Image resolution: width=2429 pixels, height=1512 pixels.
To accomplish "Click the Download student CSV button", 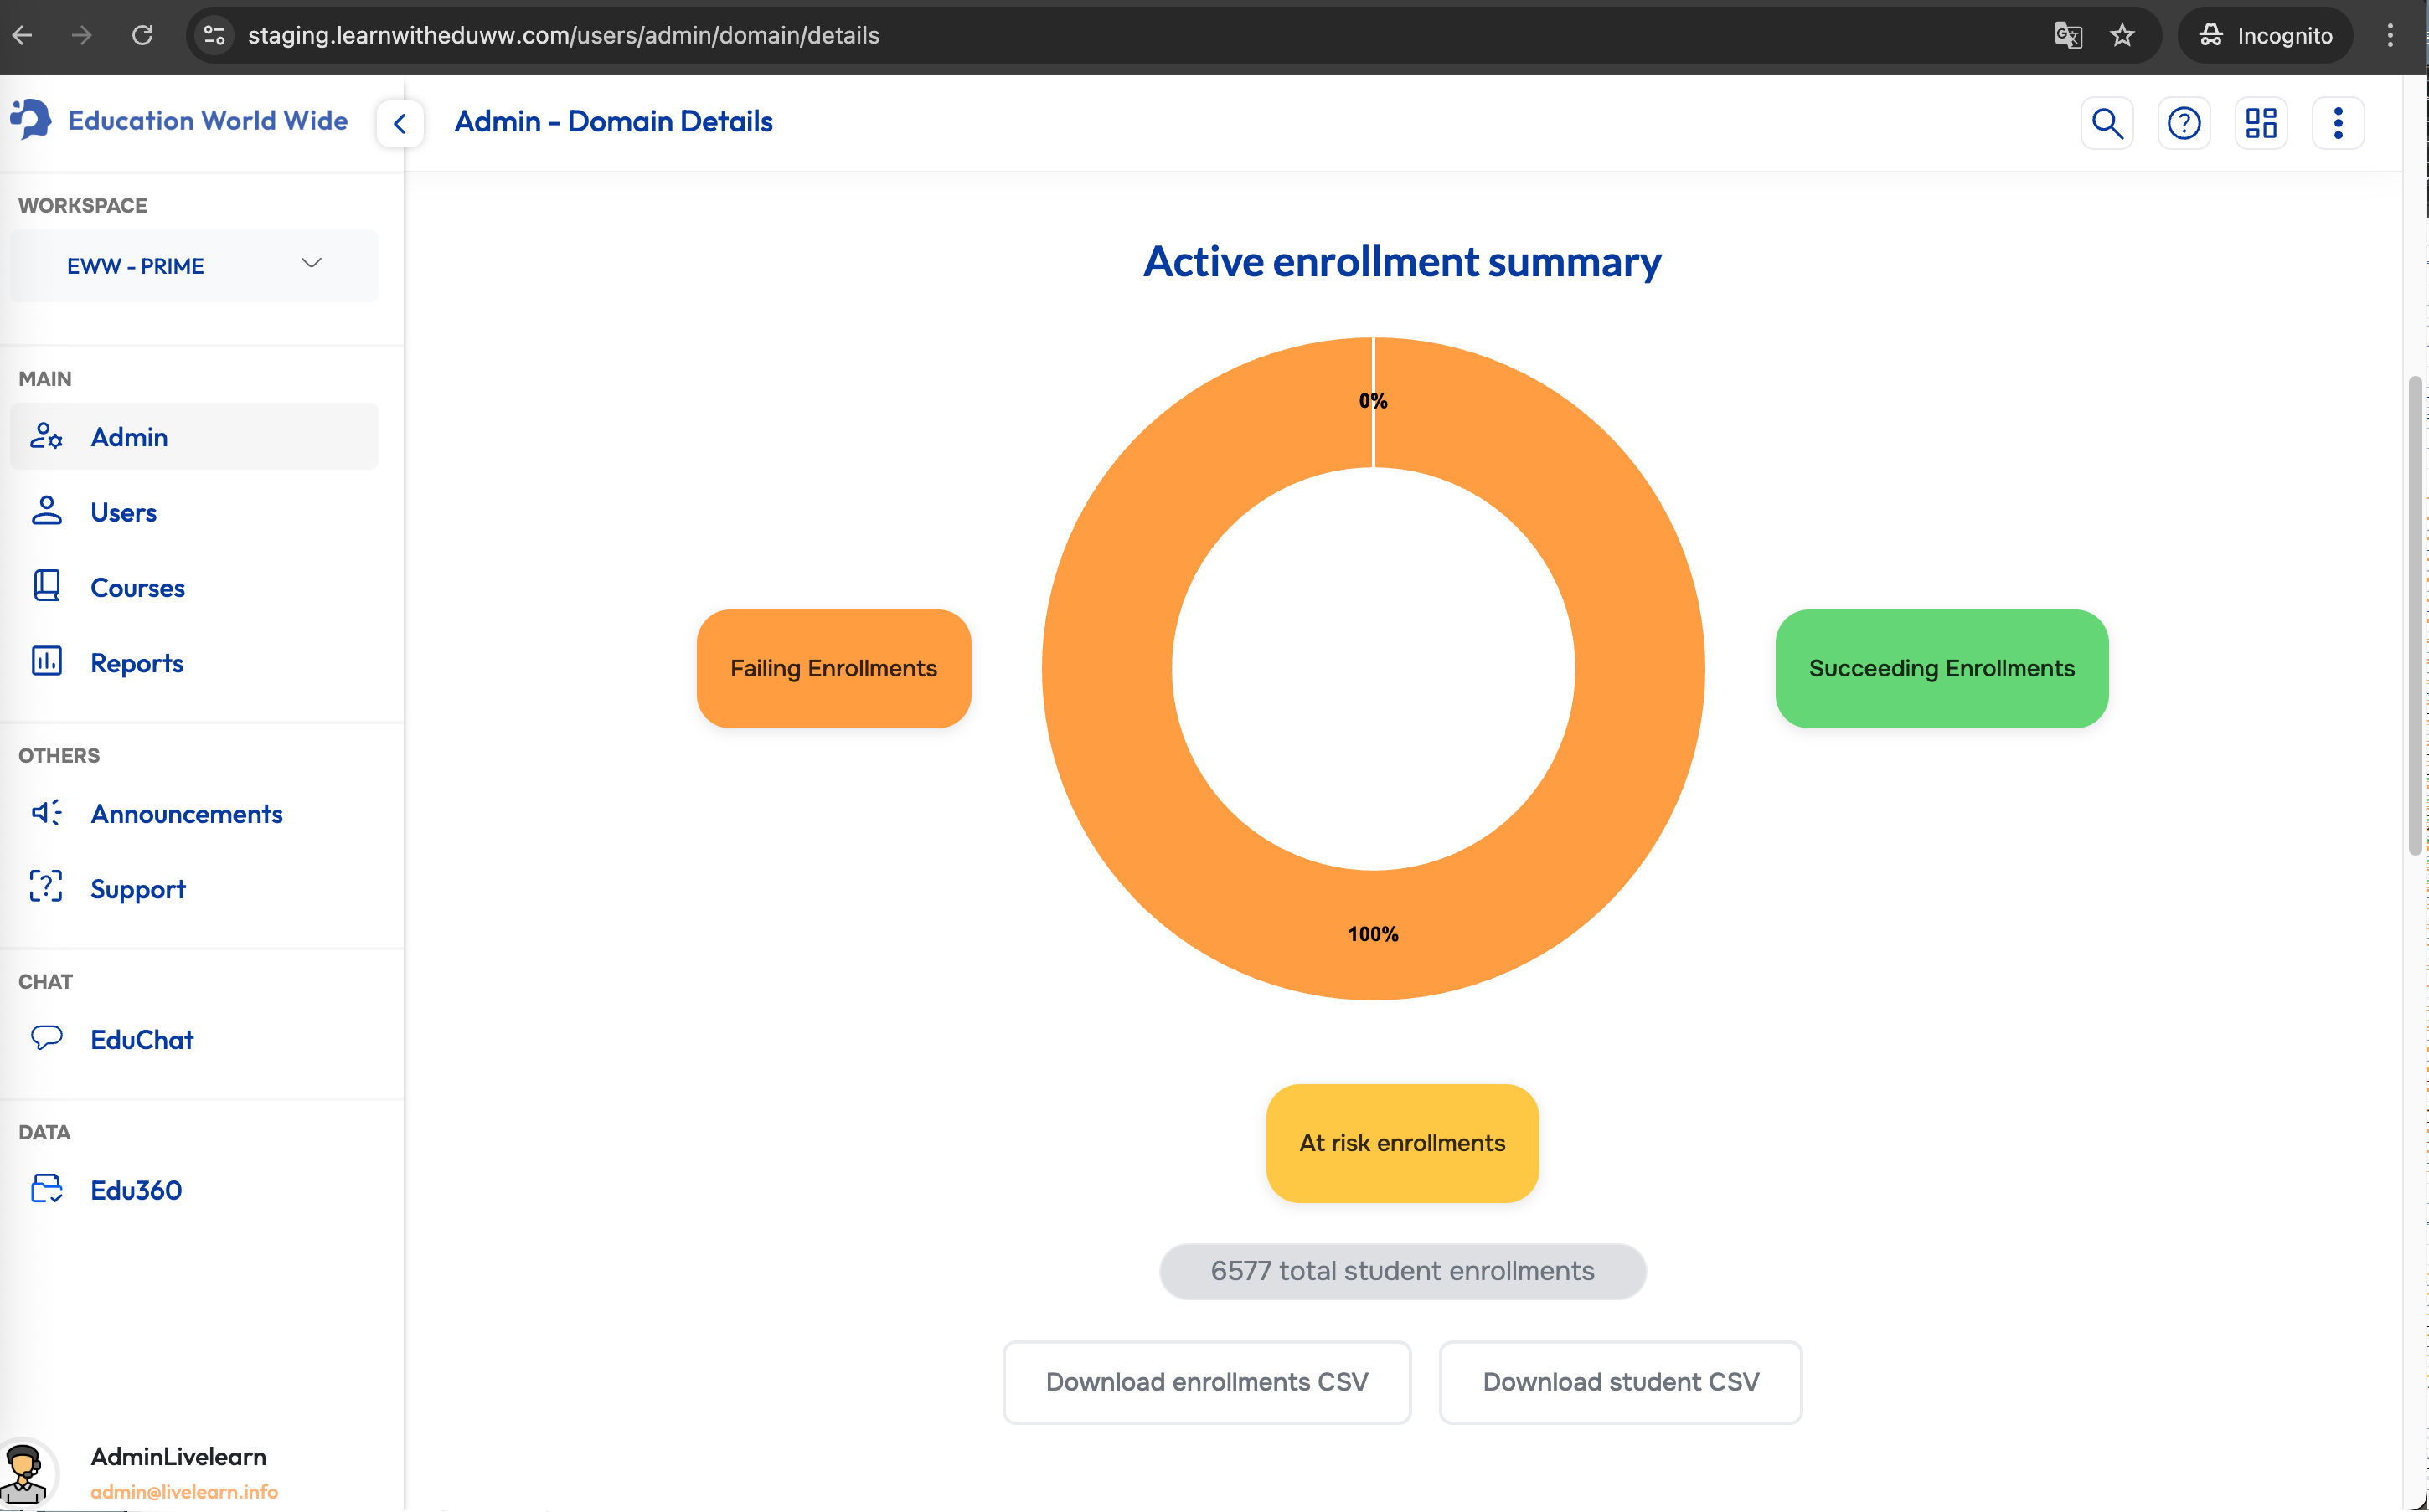I will 1620,1382.
